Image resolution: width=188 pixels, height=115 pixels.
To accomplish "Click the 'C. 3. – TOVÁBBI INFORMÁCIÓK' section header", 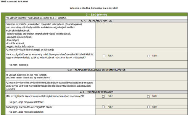I will coord(97,92).
